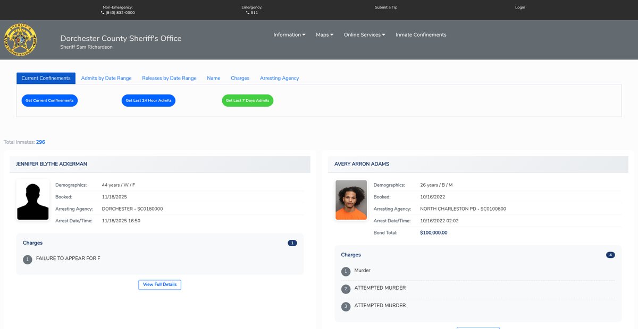Click the total inmates count 296
Screen dimensions: 638x329
tap(40, 142)
